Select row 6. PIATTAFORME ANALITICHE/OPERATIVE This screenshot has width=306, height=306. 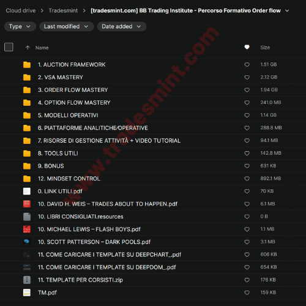(153, 128)
